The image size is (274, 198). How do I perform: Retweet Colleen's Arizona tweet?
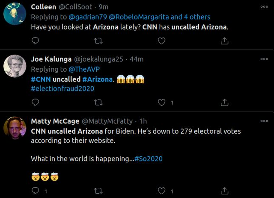pyautogui.click(x=98, y=41)
